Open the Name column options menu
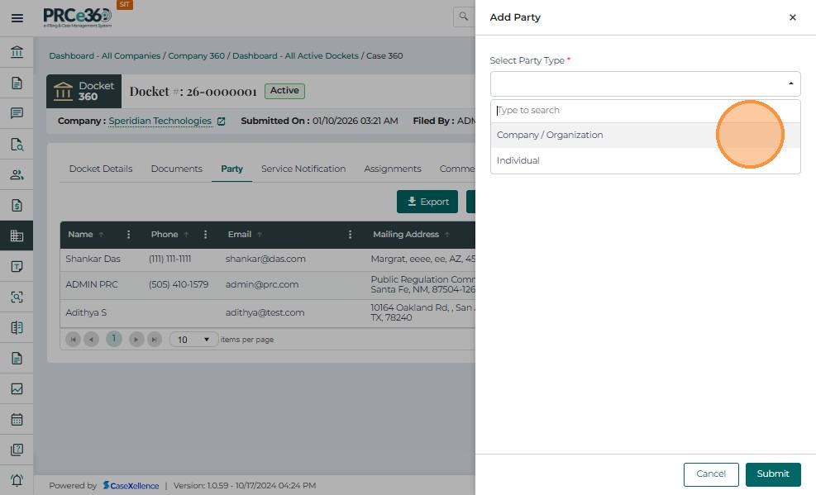 click(x=128, y=235)
